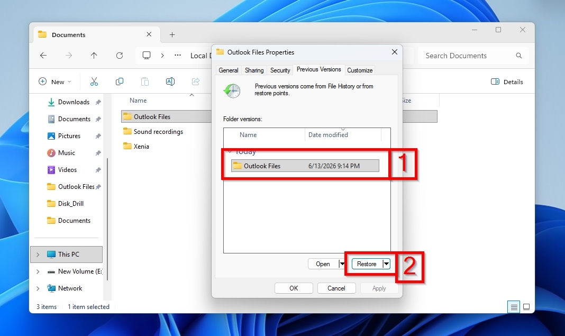Click the pin icon next to Pictures
Viewport: 565px width, 336px height.
[x=98, y=136]
